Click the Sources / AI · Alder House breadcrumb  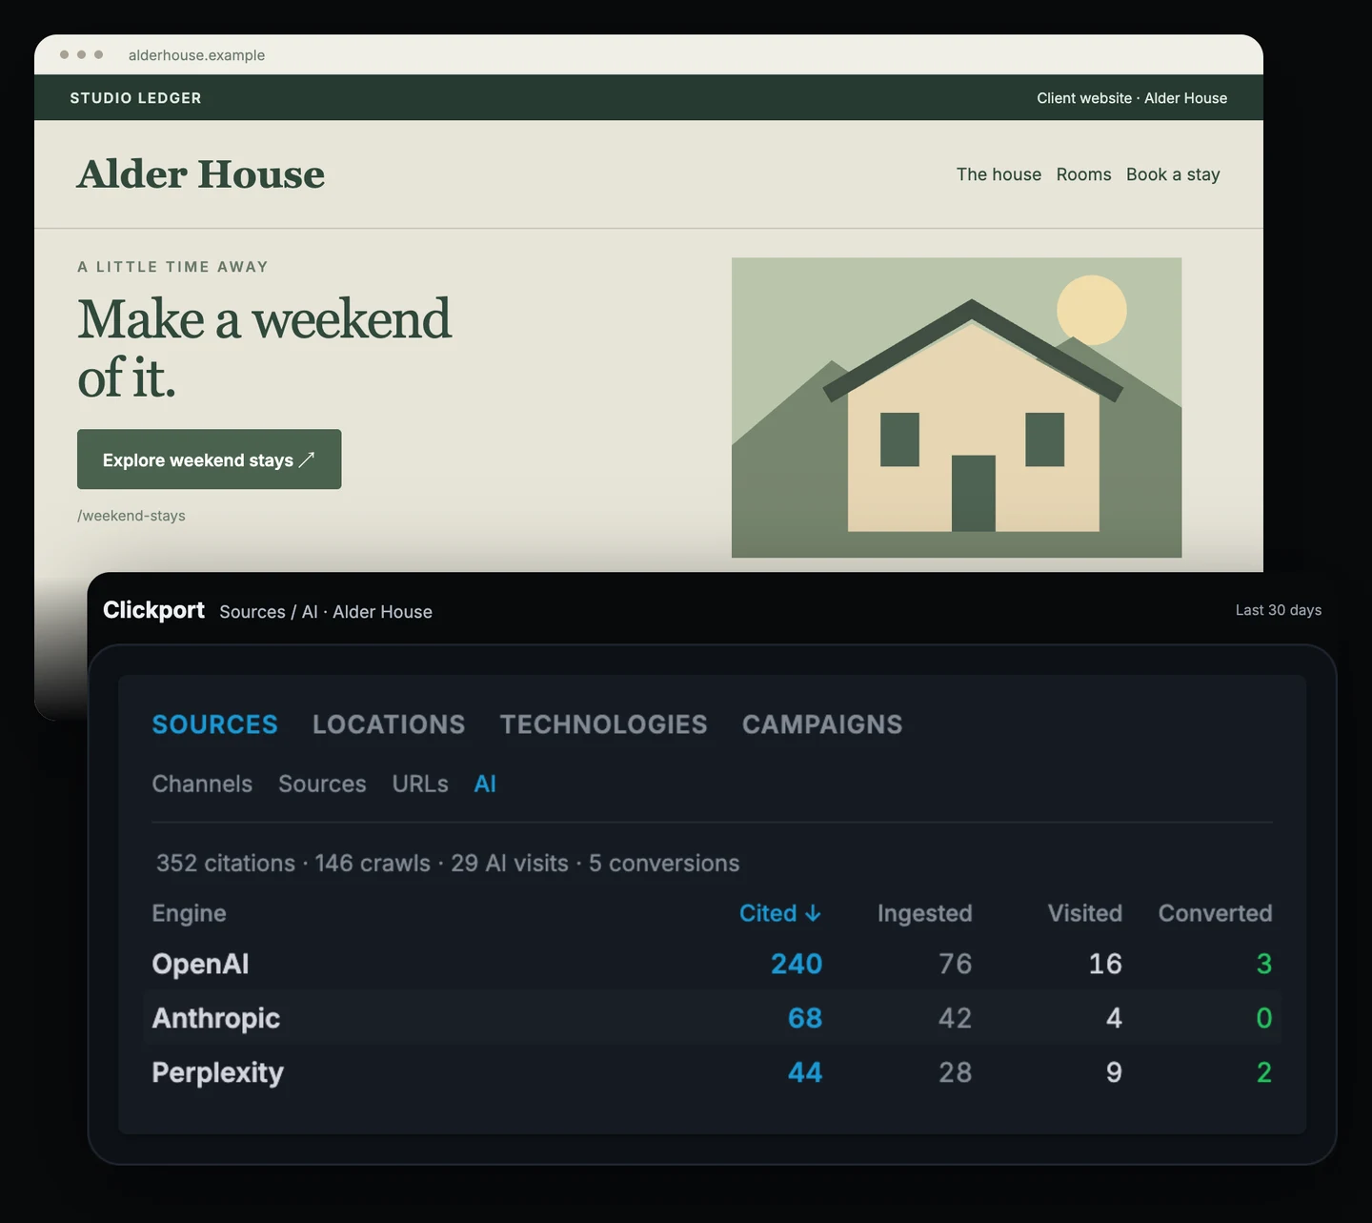[x=326, y=612]
